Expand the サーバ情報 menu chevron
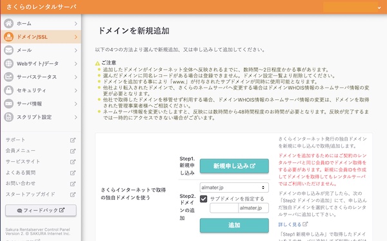The height and width of the screenshot is (241, 387). pos(75,104)
